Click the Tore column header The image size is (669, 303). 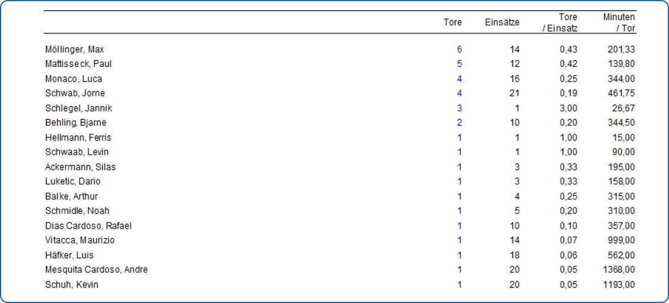452,23
